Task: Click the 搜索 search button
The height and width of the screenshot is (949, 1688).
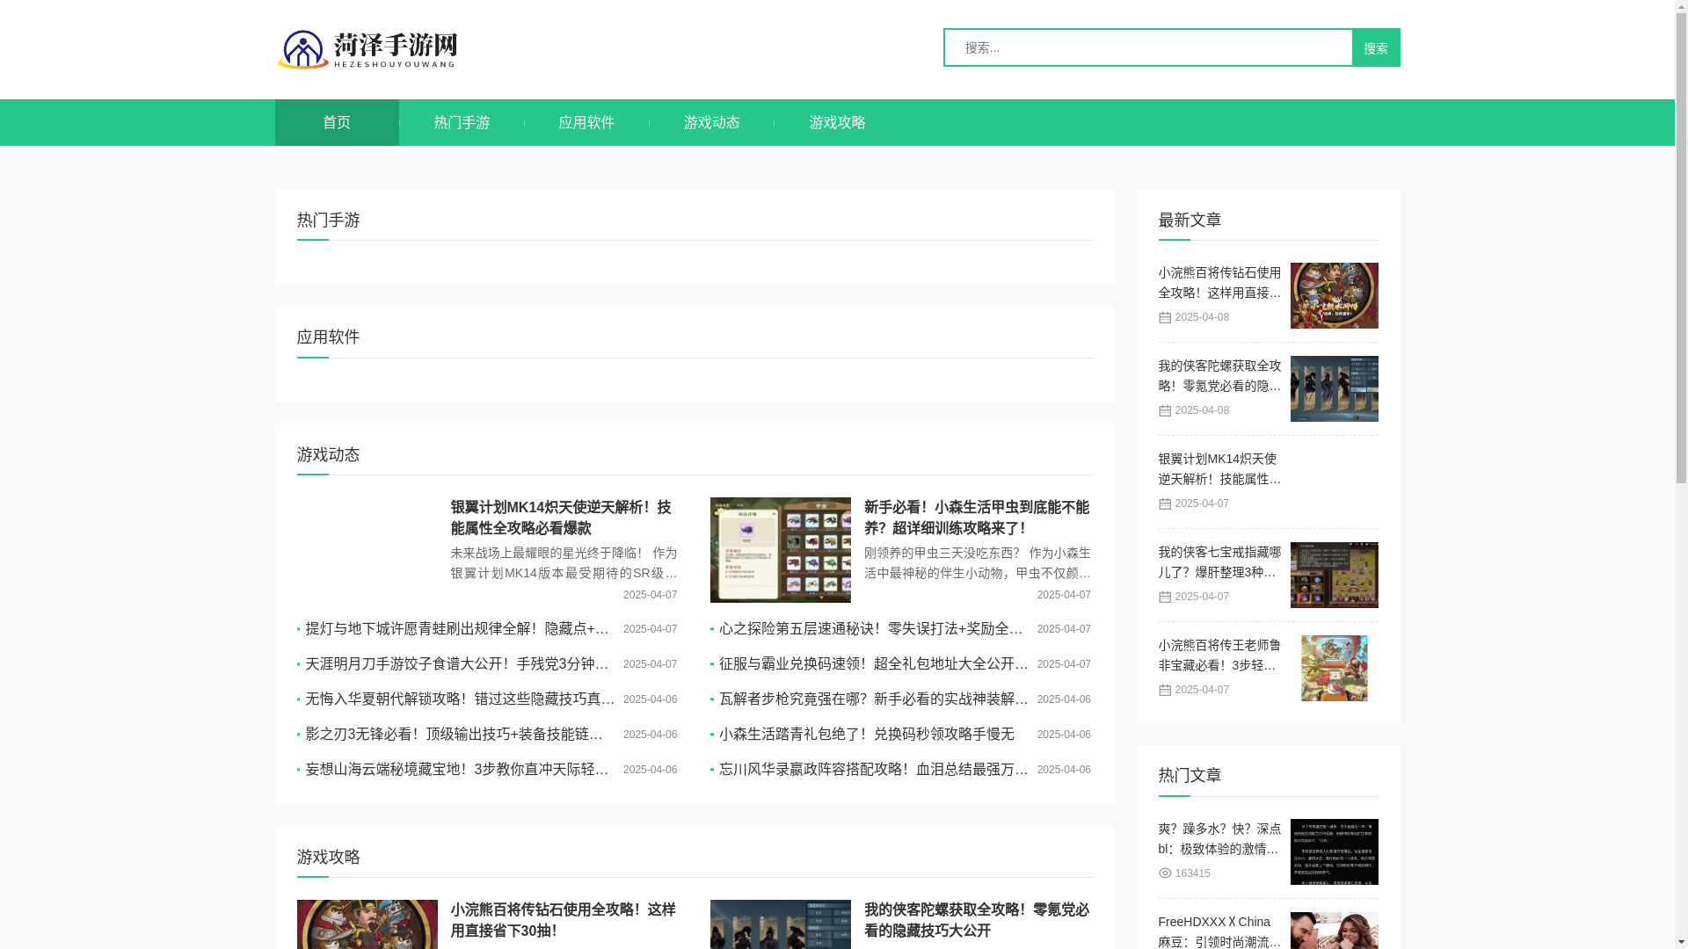Action: [x=1376, y=47]
